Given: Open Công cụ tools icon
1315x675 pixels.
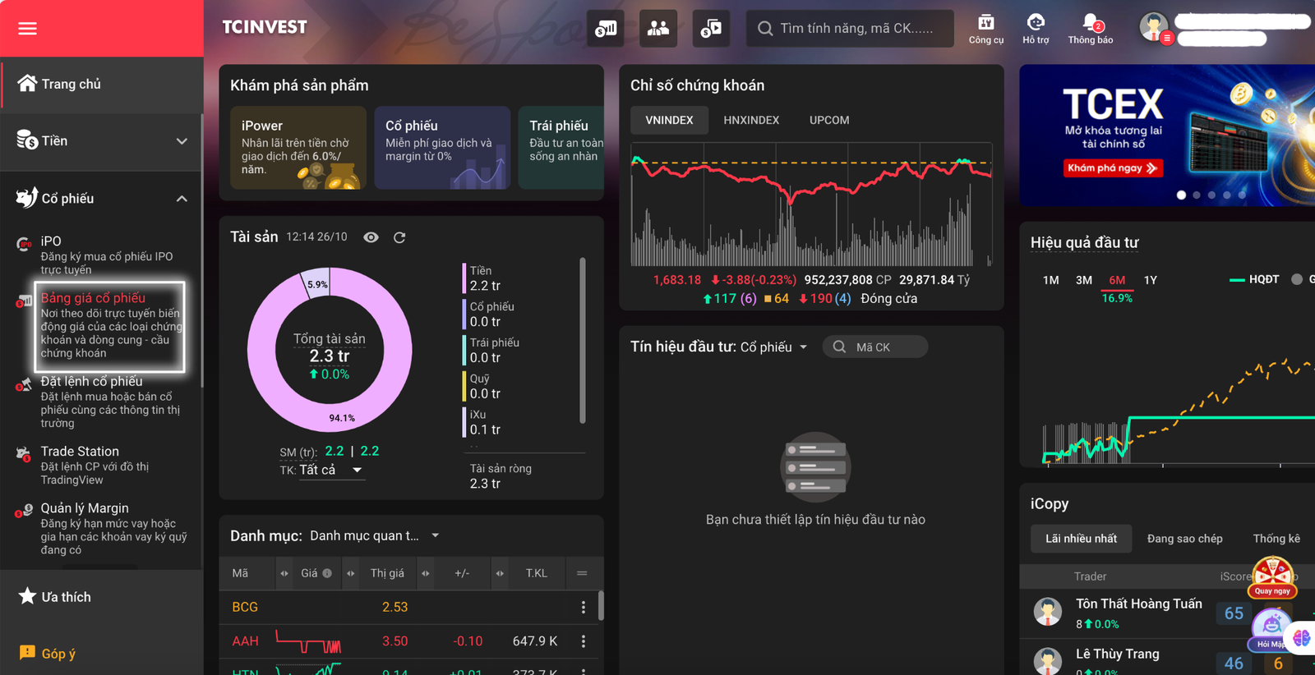Looking at the screenshot, I should click(x=985, y=28).
